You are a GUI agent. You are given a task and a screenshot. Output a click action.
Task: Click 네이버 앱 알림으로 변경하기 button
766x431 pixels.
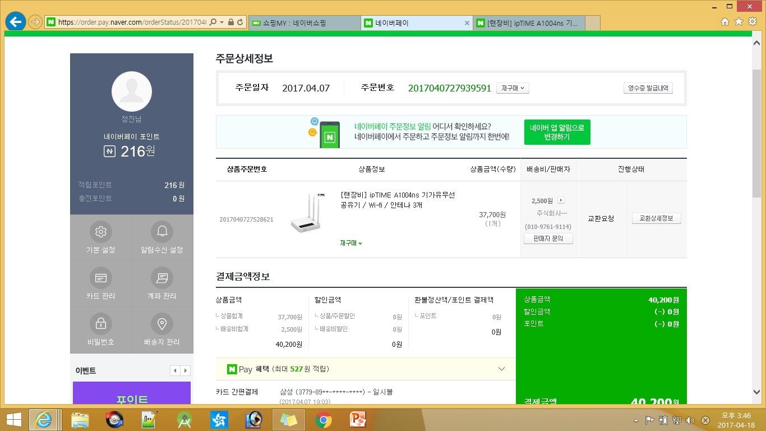coord(557,132)
